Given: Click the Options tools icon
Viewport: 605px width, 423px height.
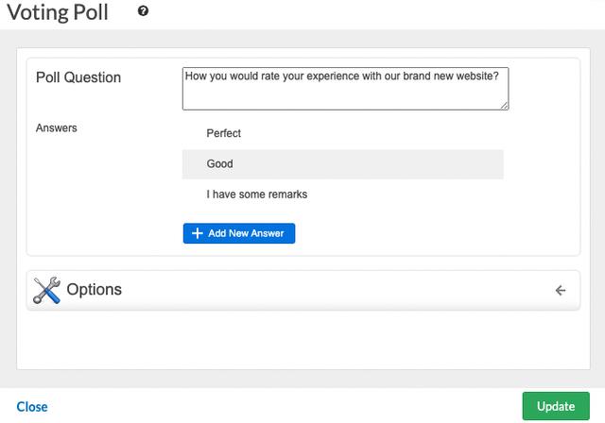Looking at the screenshot, I should pos(46,290).
